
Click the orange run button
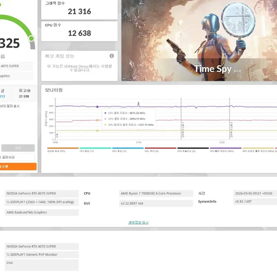[x=18, y=167]
